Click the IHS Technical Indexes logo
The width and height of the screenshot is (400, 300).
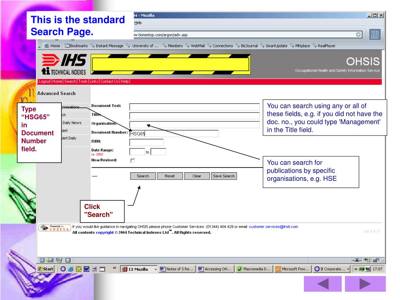(x=64, y=64)
